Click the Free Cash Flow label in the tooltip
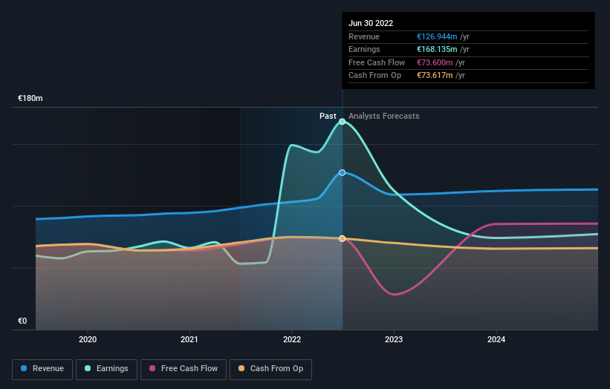Screen dimensions: 610x389 pos(377,62)
